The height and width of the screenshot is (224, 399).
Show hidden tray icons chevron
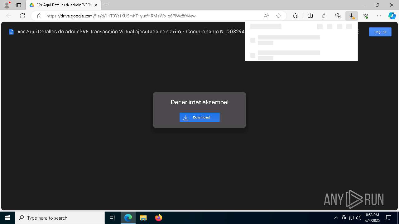click(336, 218)
